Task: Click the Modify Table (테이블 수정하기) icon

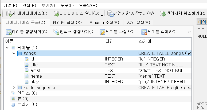Action: click(x=102, y=32)
